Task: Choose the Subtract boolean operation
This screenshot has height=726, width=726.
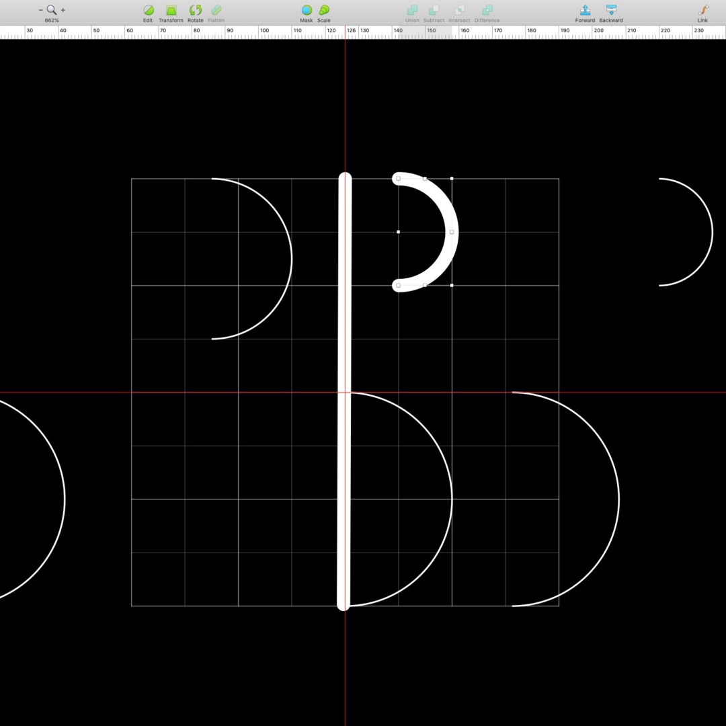Action: click(434, 10)
